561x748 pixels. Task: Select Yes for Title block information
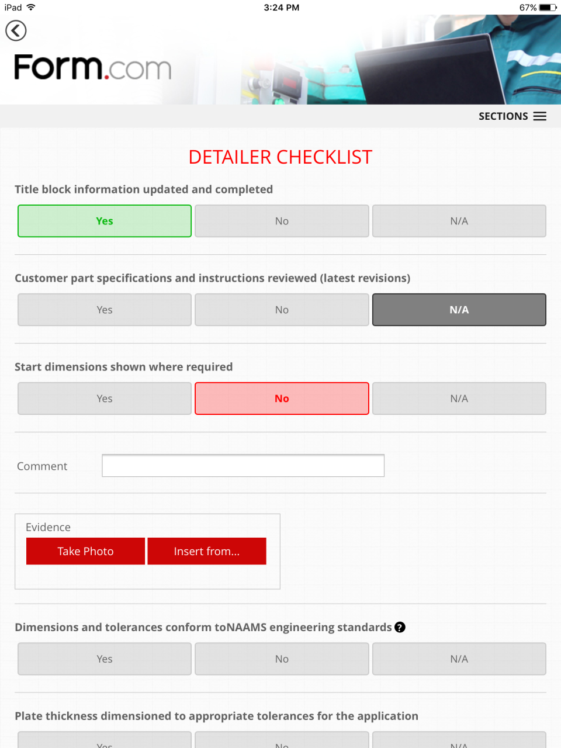click(105, 221)
